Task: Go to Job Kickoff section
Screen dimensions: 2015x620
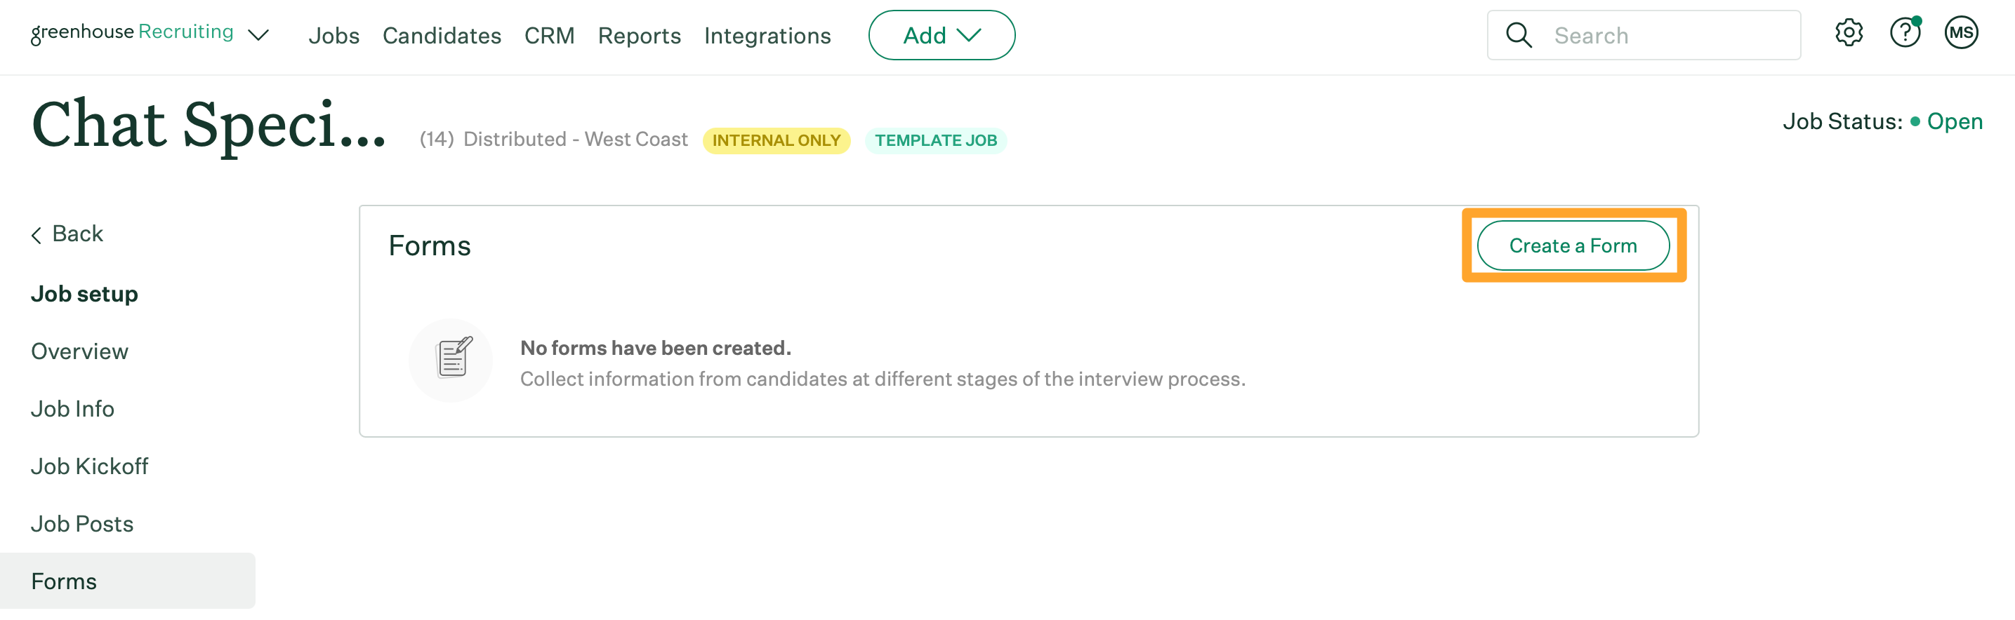Action: [90, 467]
